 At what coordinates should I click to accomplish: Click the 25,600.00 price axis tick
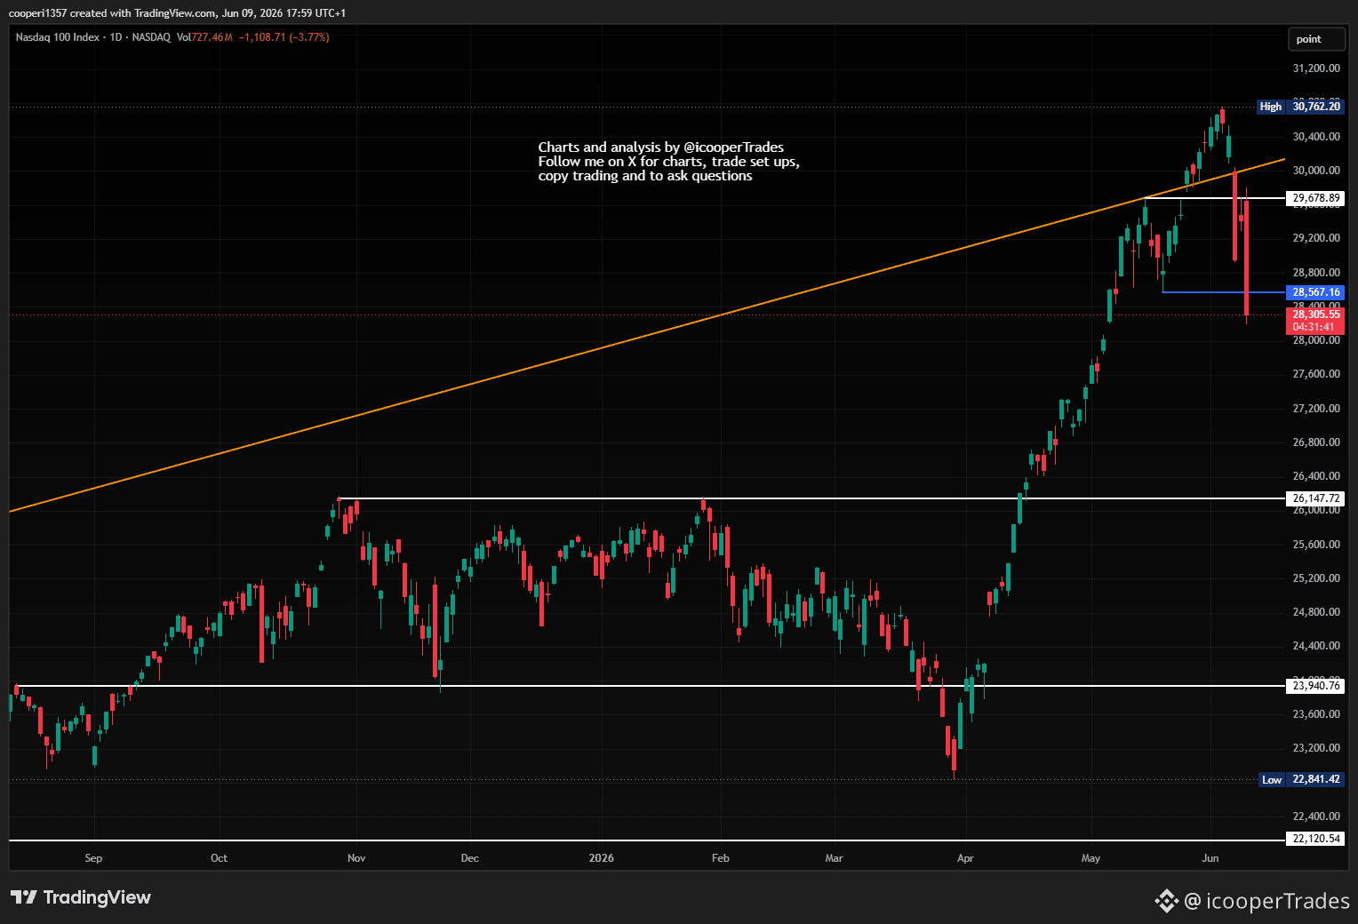1316,545
